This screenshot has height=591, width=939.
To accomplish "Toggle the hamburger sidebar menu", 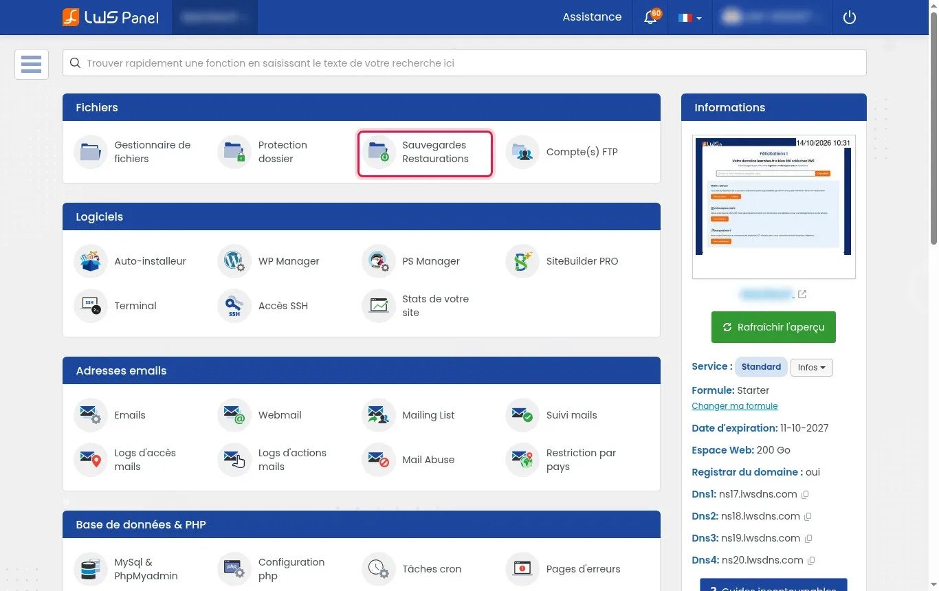I will pos(32,65).
